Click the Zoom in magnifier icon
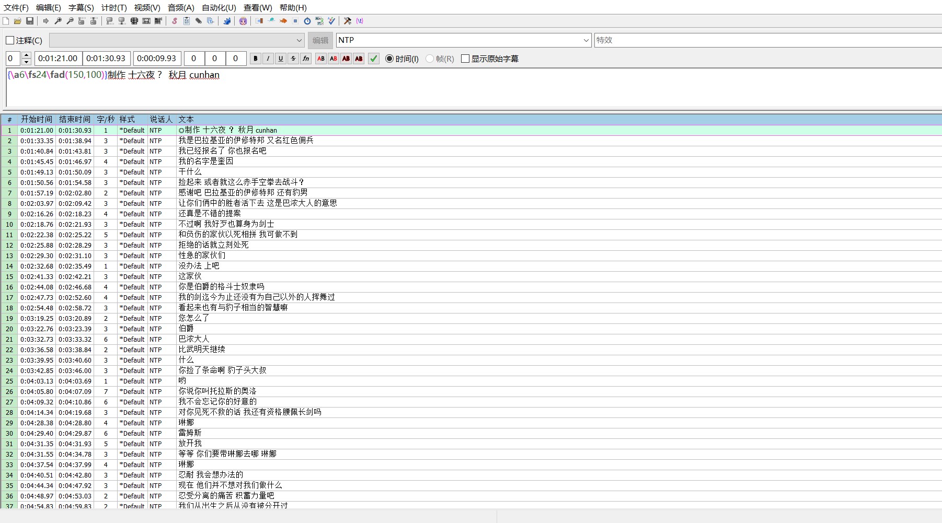The width and height of the screenshot is (942, 523). point(58,21)
